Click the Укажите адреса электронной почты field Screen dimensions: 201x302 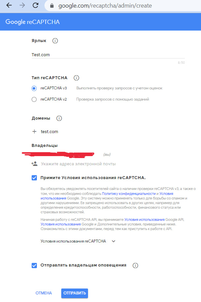(x=78, y=164)
